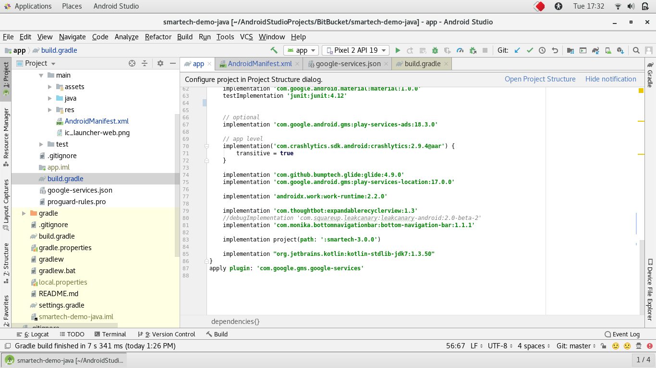Click the happy smiley feedback icon

coord(615,346)
